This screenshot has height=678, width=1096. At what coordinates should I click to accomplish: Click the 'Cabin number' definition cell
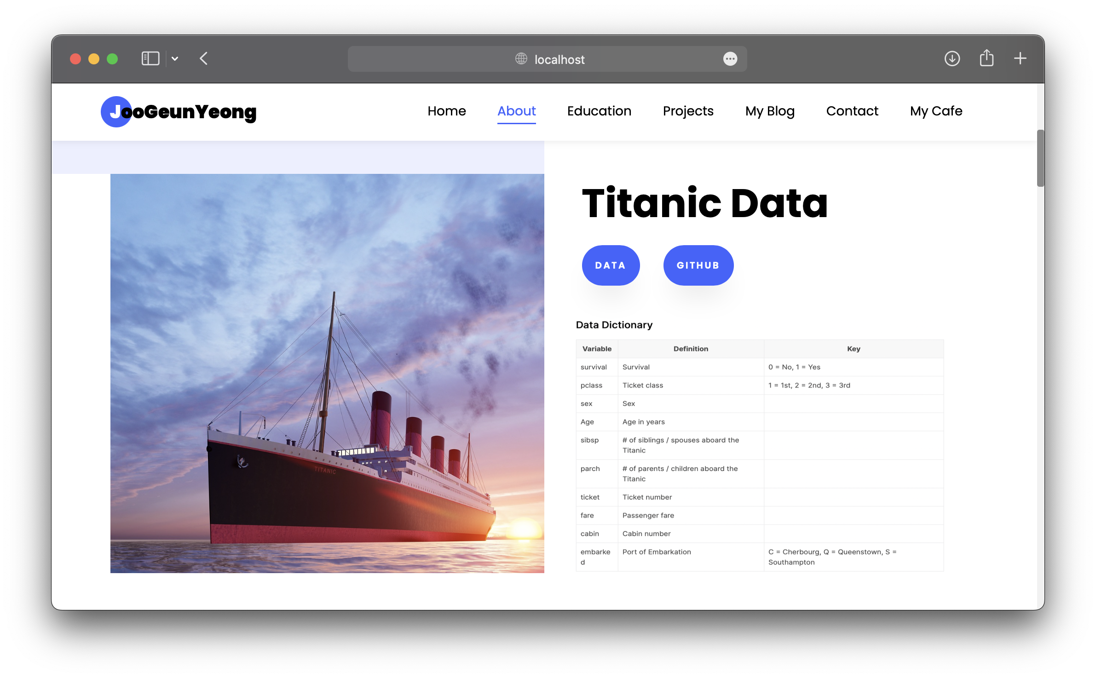pos(691,534)
